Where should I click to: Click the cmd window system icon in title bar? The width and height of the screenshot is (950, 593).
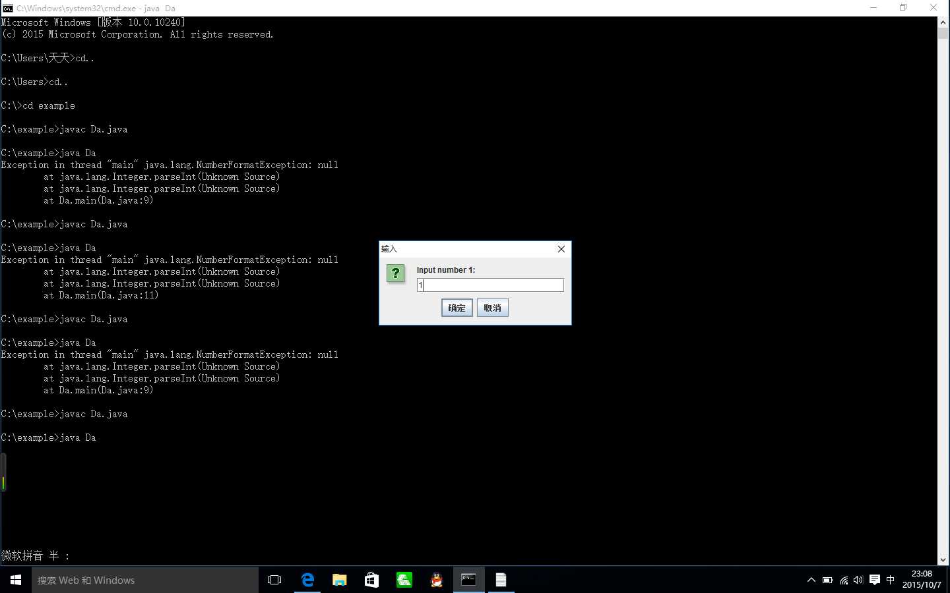click(x=7, y=8)
